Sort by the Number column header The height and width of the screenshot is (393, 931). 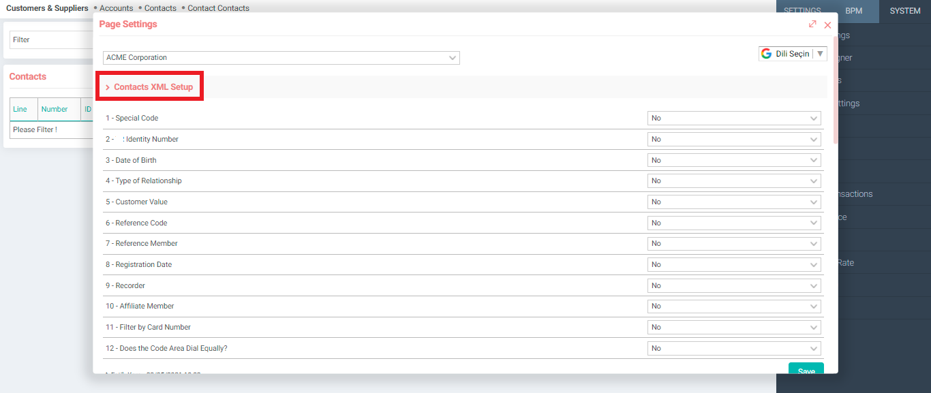pos(55,109)
